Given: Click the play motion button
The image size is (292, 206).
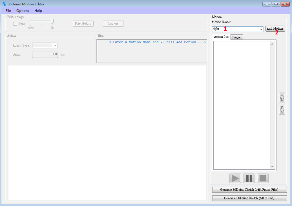Looking at the screenshot, I should click(x=235, y=178).
